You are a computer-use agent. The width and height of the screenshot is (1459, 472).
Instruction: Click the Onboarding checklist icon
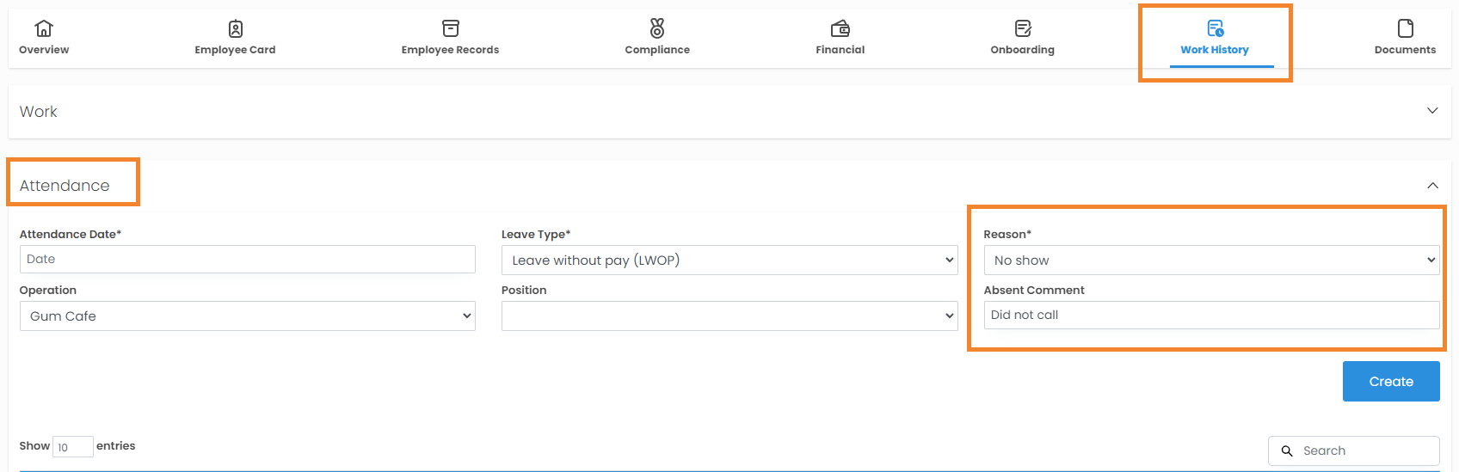click(1022, 28)
